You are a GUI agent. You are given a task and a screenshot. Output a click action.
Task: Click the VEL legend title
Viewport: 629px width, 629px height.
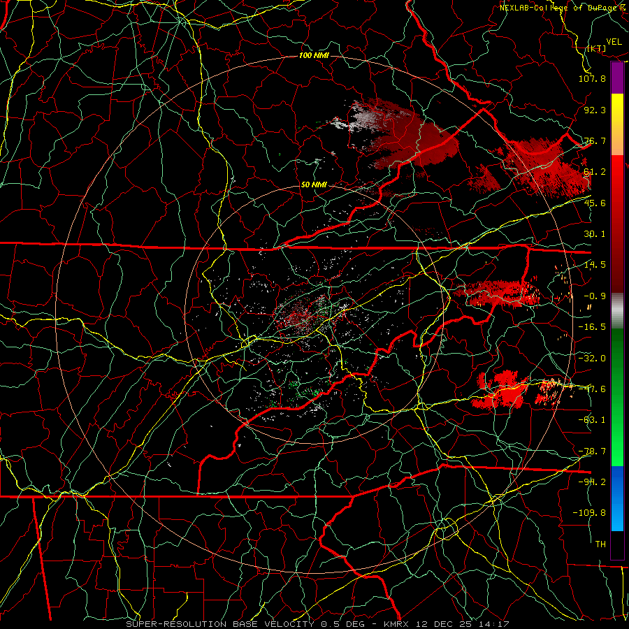coord(614,42)
